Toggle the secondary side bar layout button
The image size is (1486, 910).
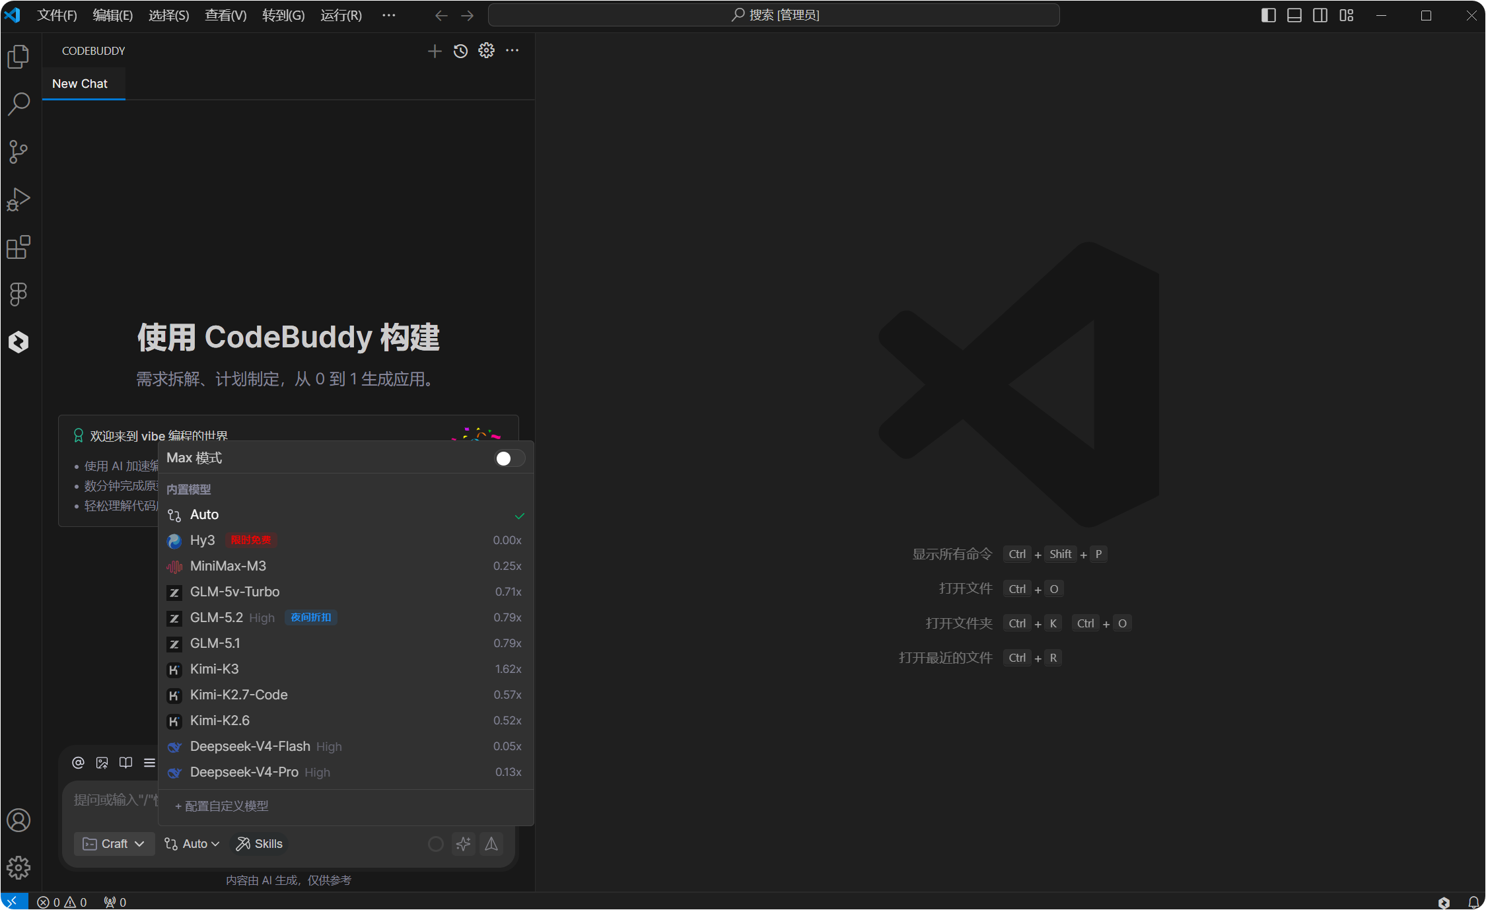coord(1320,15)
